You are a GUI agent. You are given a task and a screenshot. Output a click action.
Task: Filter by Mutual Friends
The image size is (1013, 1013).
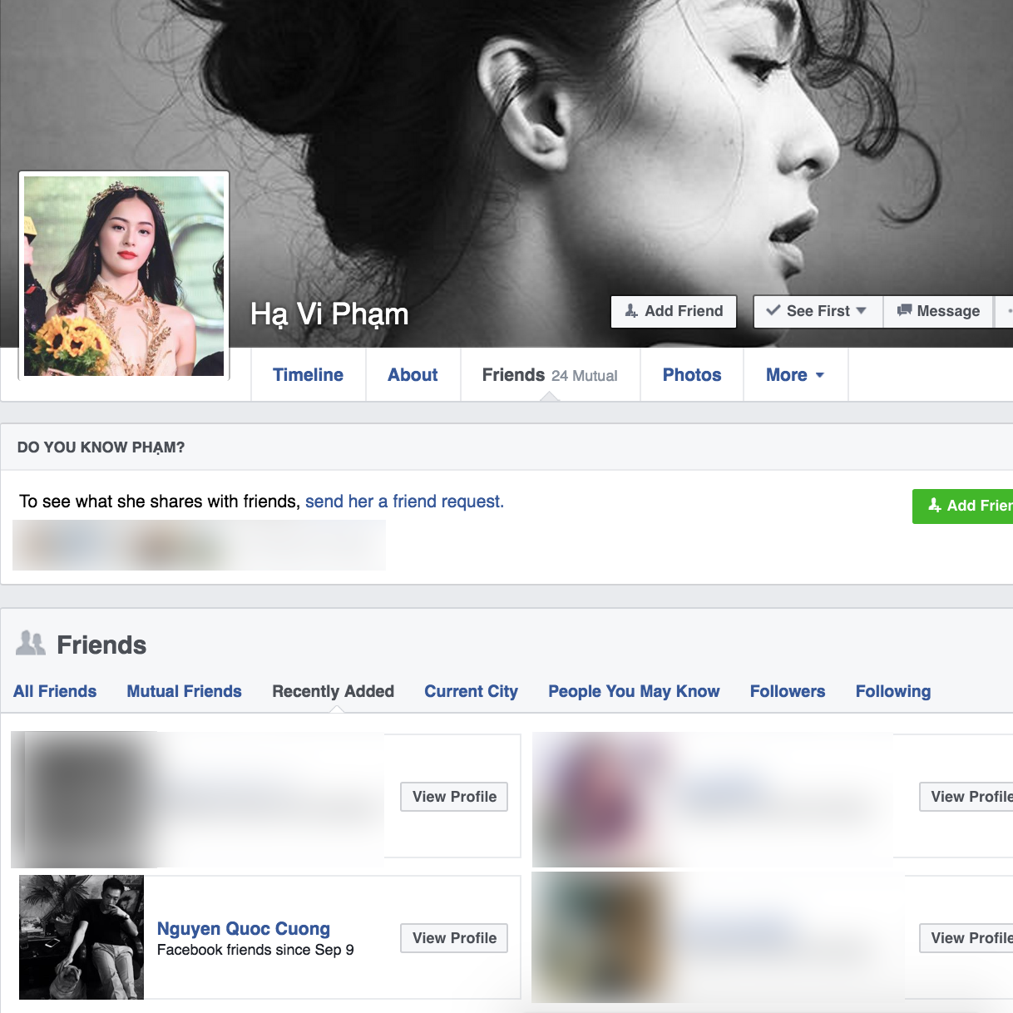[x=184, y=691]
